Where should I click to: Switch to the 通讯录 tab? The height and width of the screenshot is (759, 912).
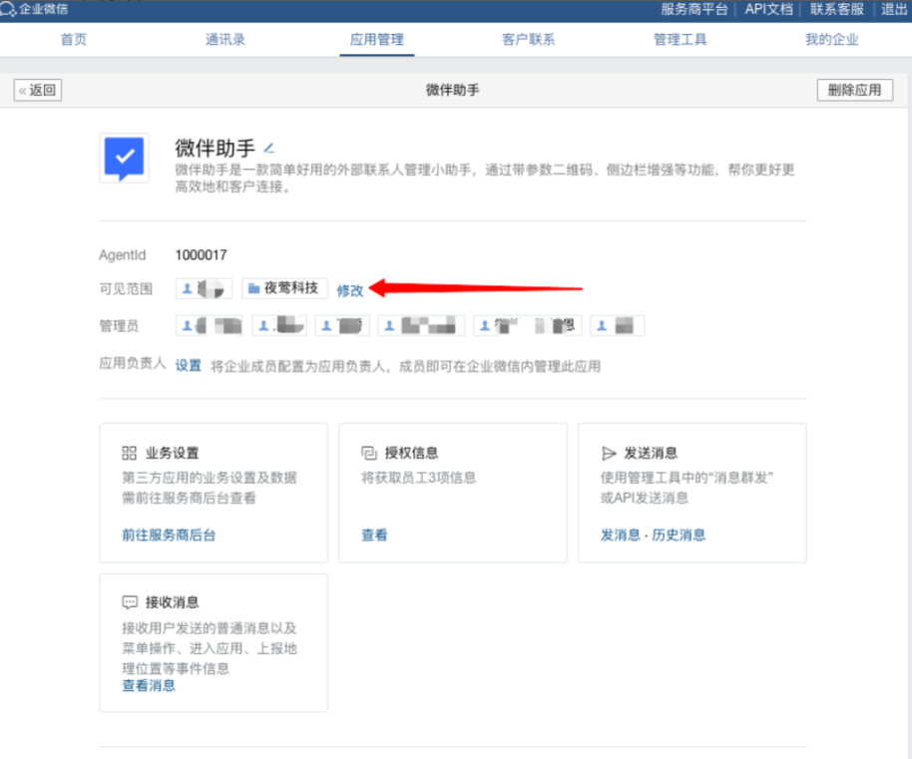point(226,40)
